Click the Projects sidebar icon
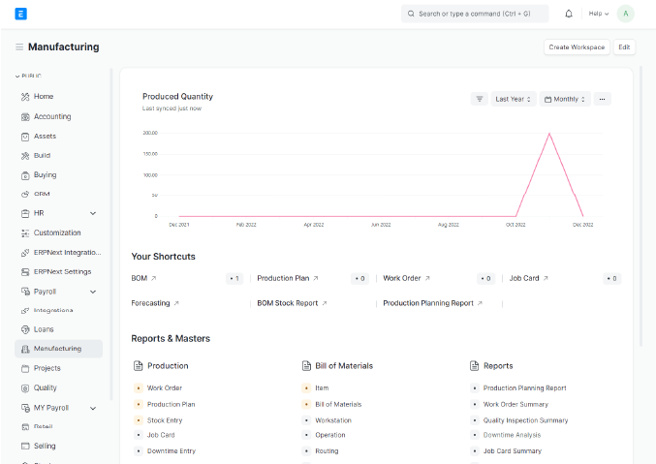The width and height of the screenshot is (656, 464). [x=25, y=369]
